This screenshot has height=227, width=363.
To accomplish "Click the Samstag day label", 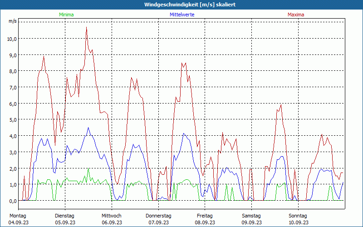I will coord(251,216).
